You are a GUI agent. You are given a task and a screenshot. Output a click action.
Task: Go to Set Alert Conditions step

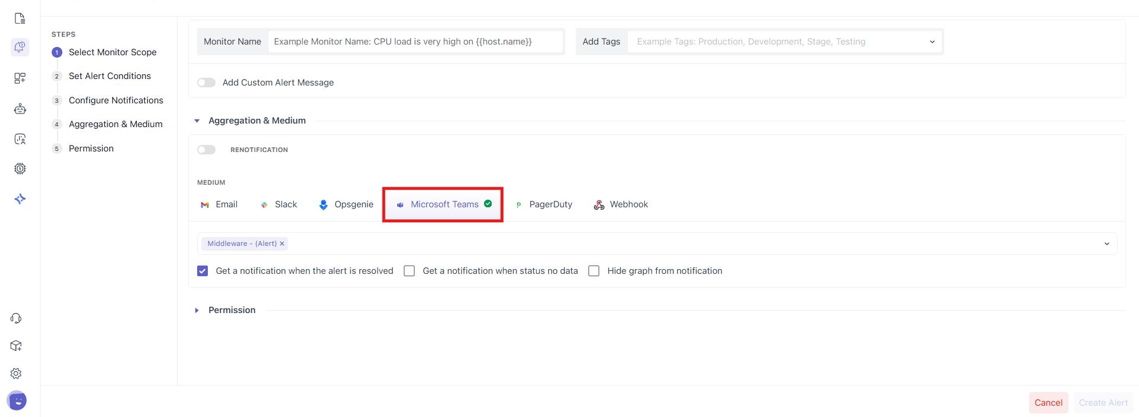pyautogui.click(x=110, y=76)
